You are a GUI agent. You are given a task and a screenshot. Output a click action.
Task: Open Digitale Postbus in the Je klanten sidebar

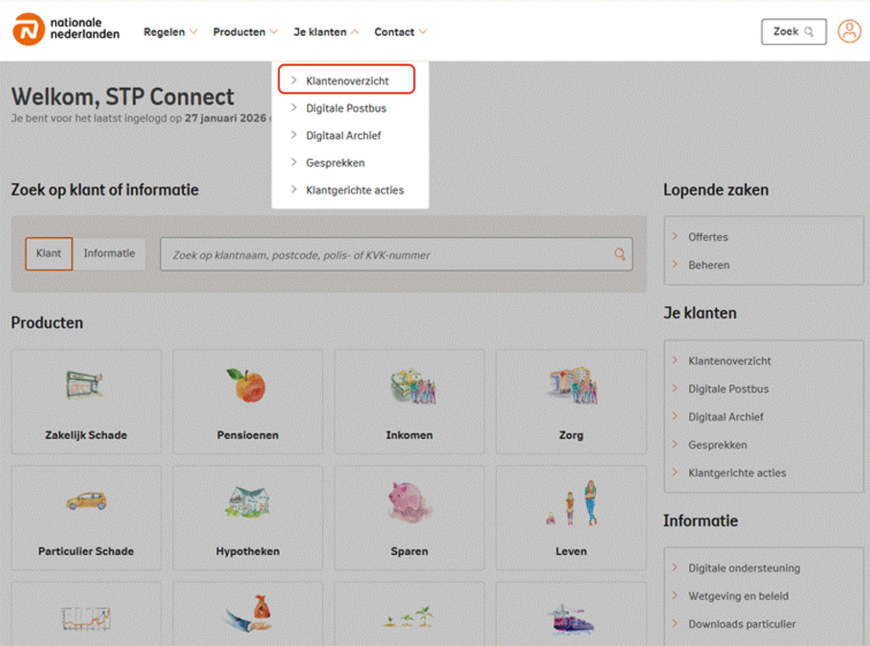click(729, 389)
